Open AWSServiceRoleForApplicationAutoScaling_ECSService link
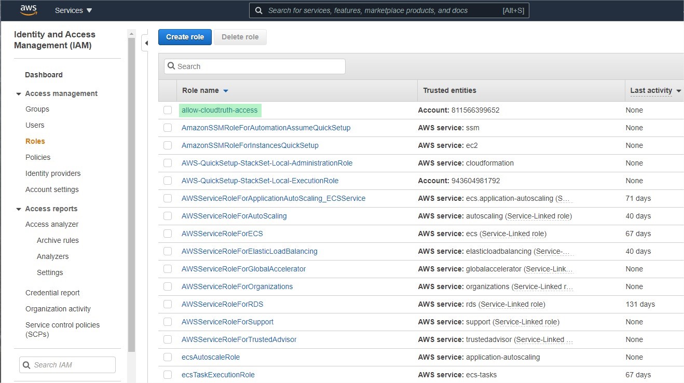Viewport: 684px width, 383px height. click(273, 198)
